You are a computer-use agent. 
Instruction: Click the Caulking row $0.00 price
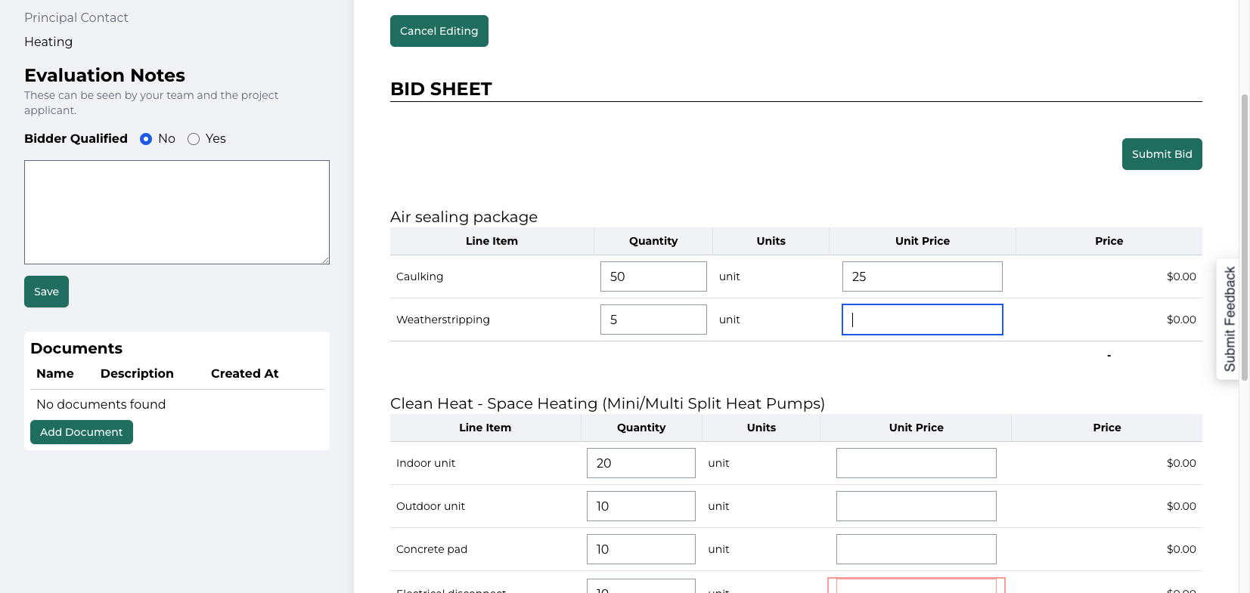click(1181, 276)
